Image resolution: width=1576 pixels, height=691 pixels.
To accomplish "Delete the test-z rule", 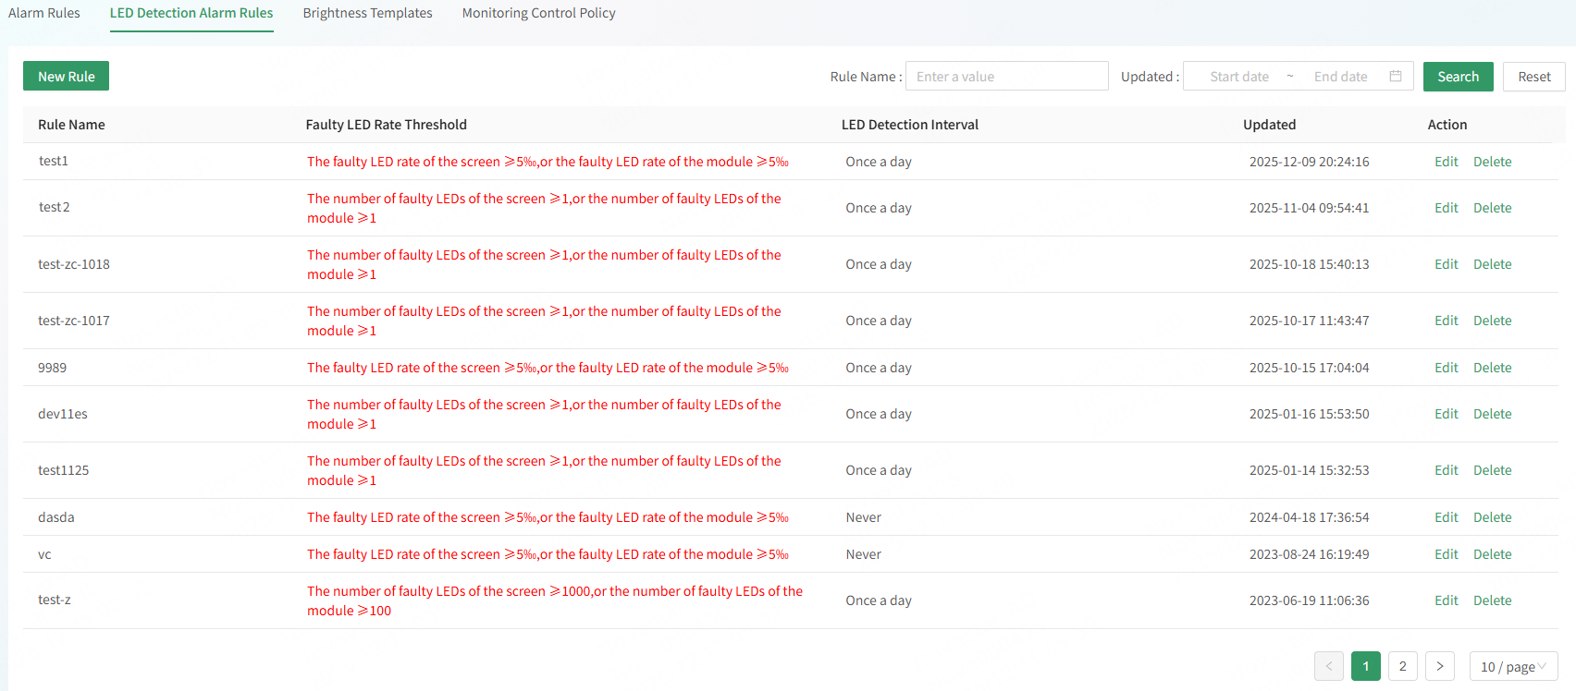I will [1492, 600].
